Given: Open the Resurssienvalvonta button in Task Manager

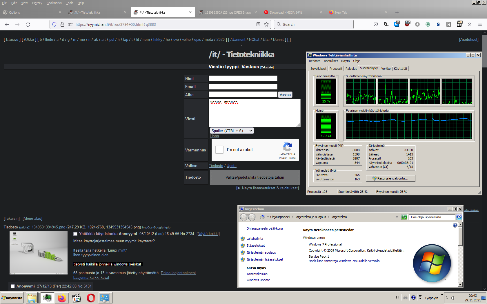Looking at the screenshot, I should [390, 178].
